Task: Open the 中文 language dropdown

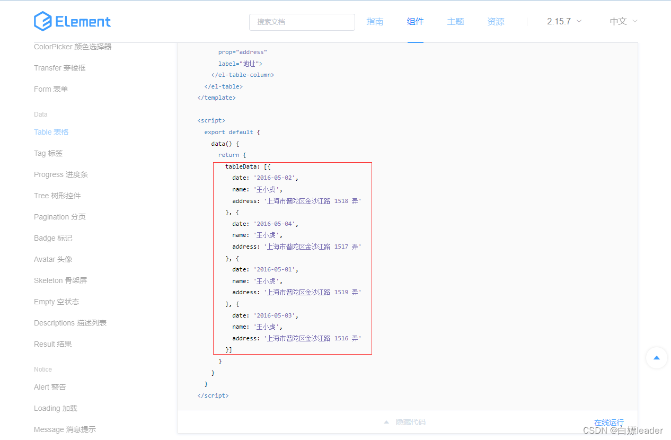Action: (x=624, y=22)
